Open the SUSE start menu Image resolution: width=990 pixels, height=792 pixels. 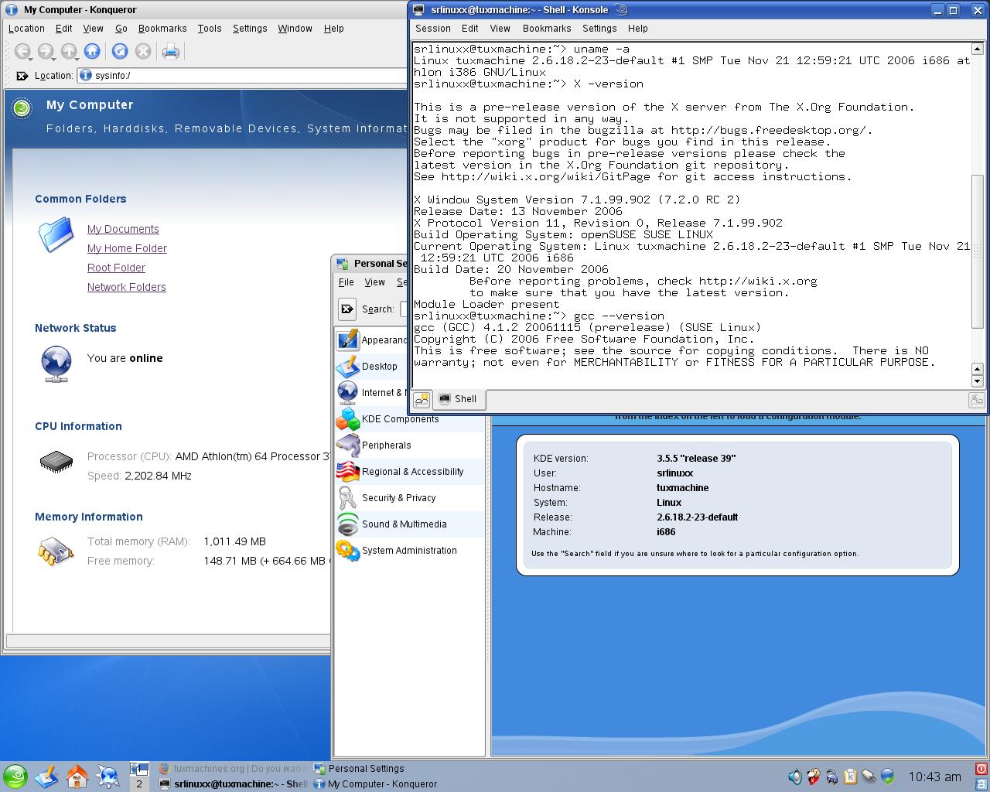coord(15,777)
